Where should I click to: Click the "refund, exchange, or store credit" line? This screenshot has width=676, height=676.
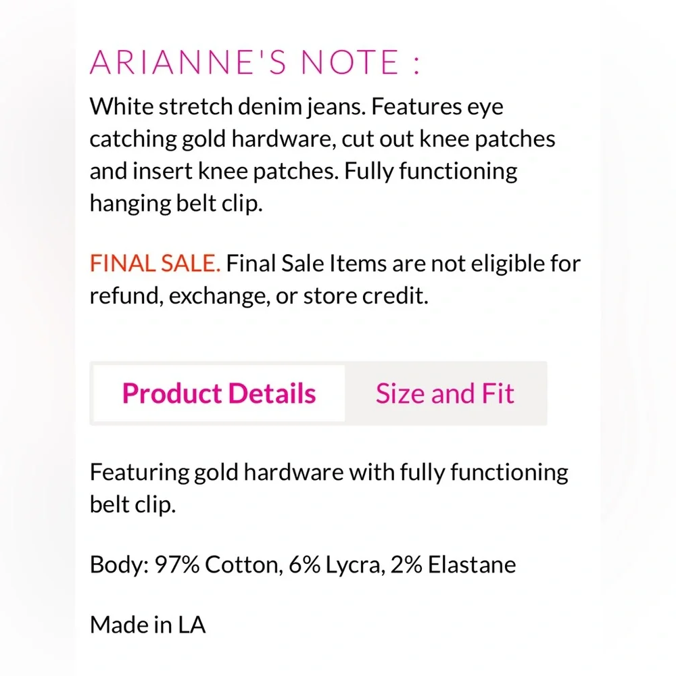(x=259, y=296)
